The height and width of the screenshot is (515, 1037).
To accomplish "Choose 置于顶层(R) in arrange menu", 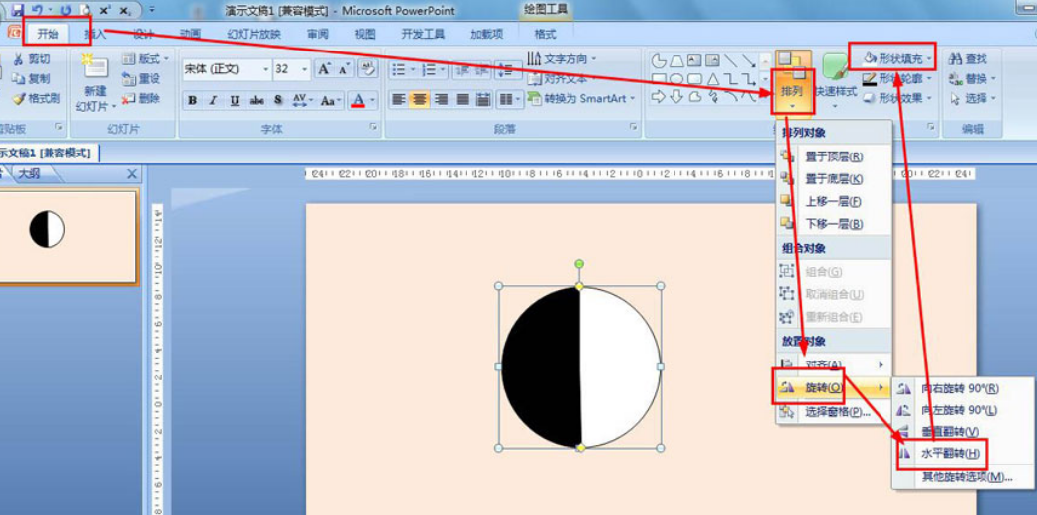I will (x=835, y=156).
